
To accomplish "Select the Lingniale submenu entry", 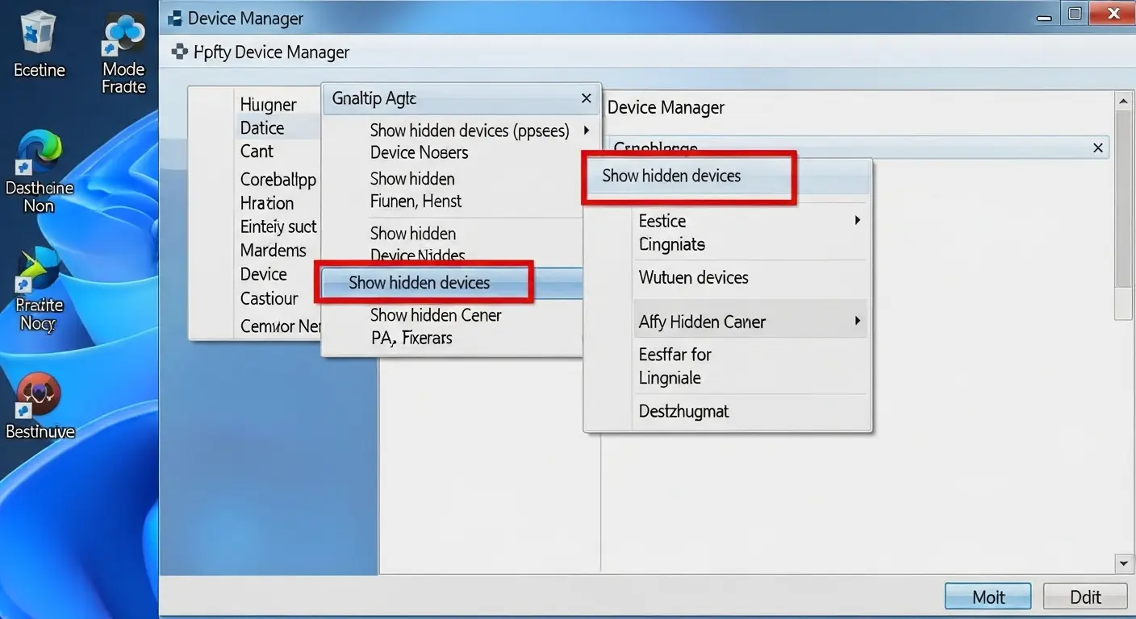I will point(670,378).
